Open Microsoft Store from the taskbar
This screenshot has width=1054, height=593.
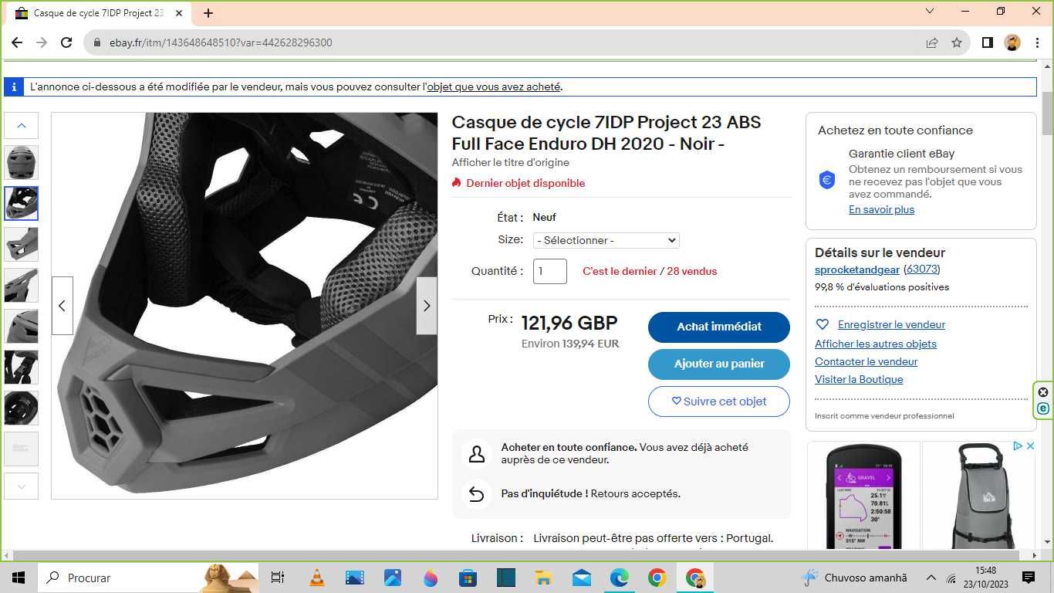click(468, 578)
